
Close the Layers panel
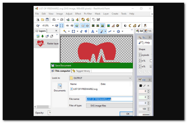(56, 31)
